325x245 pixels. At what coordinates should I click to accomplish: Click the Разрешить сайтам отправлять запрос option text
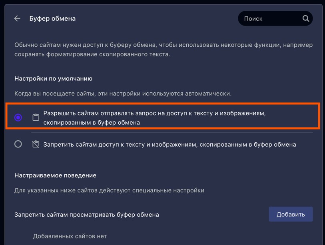[x=154, y=114]
